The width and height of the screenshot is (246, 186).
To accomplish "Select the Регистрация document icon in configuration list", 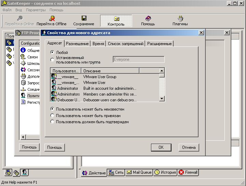I will click(23, 102).
